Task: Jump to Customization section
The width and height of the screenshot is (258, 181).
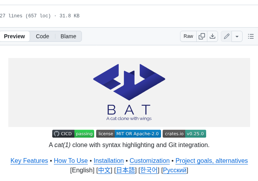Action: point(150,160)
